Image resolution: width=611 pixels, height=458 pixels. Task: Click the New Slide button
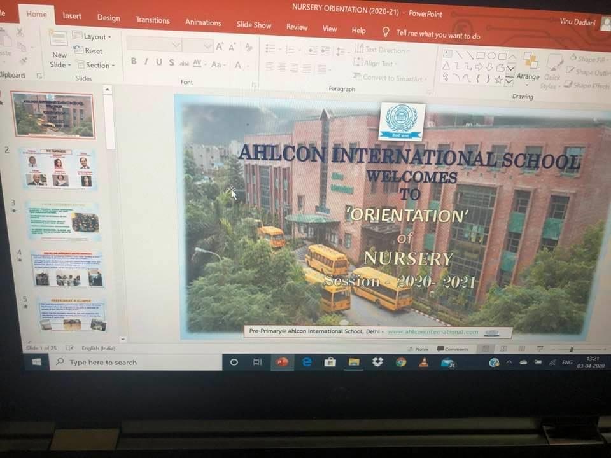coord(59,50)
